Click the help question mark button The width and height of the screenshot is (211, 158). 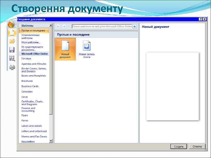[x=200, y=19]
